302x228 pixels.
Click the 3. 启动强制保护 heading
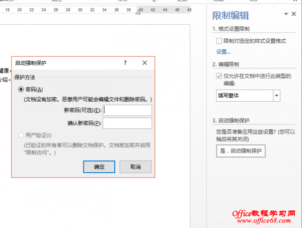[231, 121]
